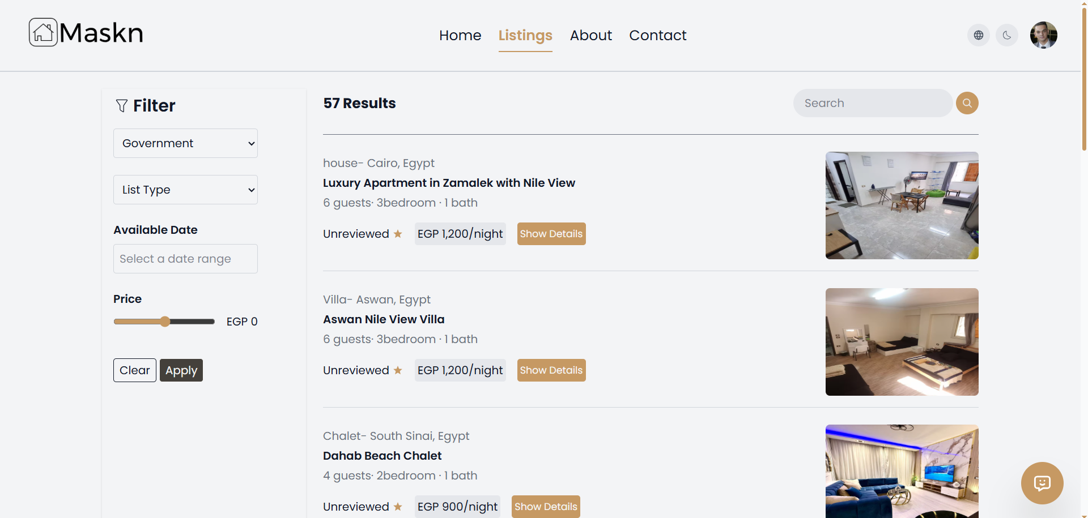Screen dimensions: 1088x518
Task: Open the chat support bubble icon
Action: click(x=1042, y=483)
